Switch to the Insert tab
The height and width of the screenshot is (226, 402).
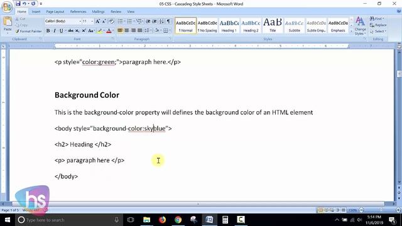pyautogui.click(x=36, y=11)
